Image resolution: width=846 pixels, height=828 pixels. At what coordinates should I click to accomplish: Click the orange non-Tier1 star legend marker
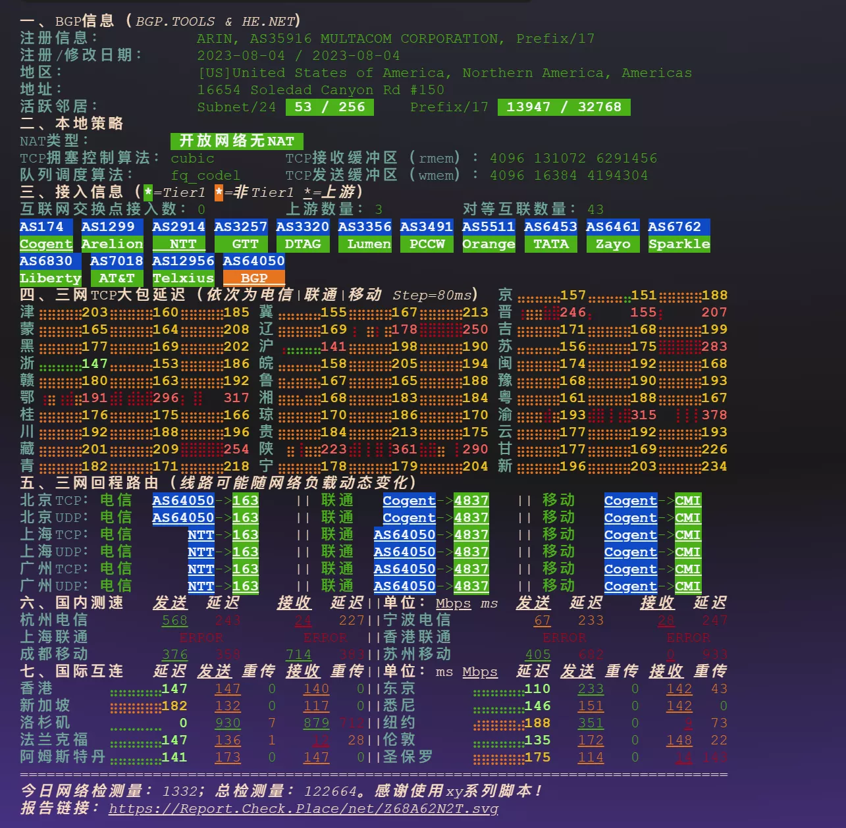[x=219, y=193]
